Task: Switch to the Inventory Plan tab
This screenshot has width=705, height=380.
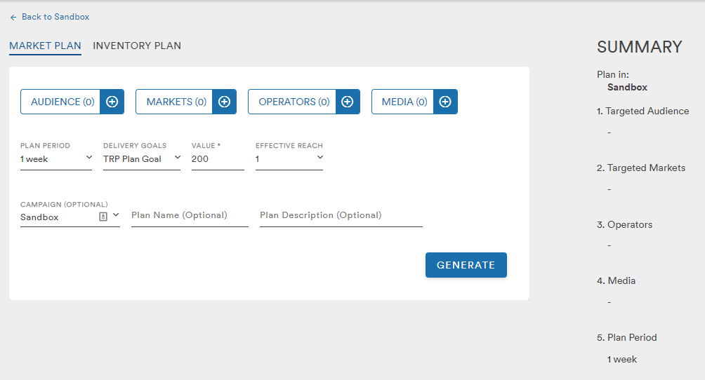Action: [x=137, y=46]
